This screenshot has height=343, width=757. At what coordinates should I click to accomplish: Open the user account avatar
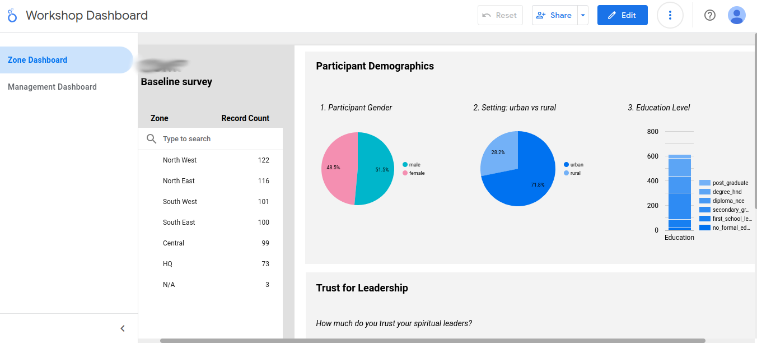(736, 16)
